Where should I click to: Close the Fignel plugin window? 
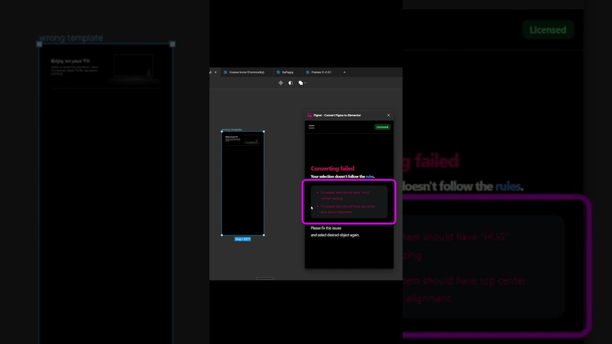[x=388, y=115]
